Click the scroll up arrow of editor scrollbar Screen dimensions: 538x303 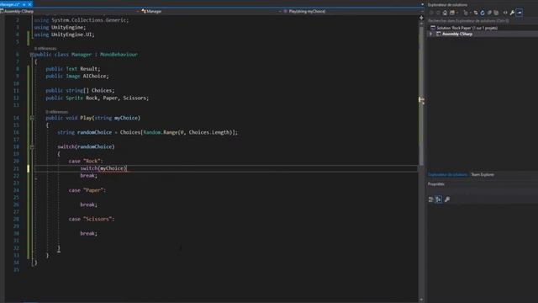421,23
